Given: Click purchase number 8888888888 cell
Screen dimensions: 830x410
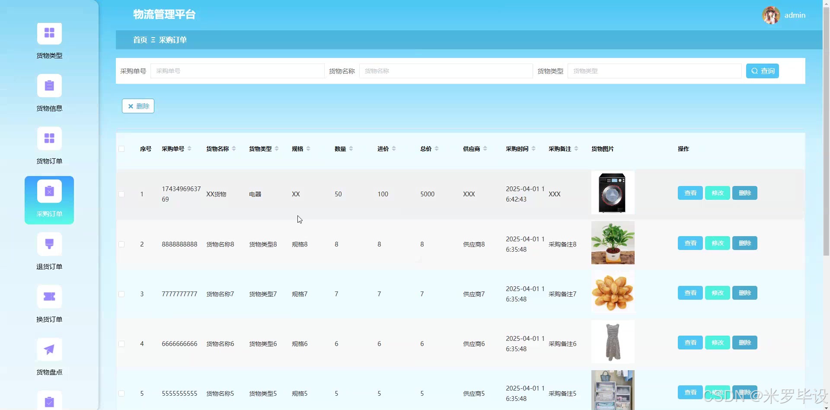Looking at the screenshot, I should tap(179, 244).
